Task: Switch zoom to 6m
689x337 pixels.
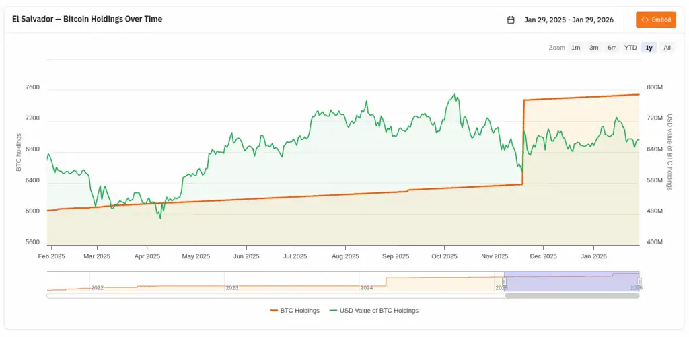Action: coord(612,48)
